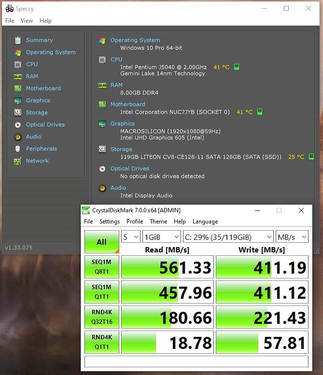
Task: Click the green motherboard temperature indicator icon
Action: (260, 111)
